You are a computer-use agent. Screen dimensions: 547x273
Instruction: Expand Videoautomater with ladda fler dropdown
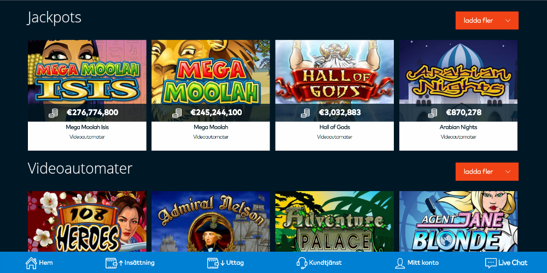[487, 171]
